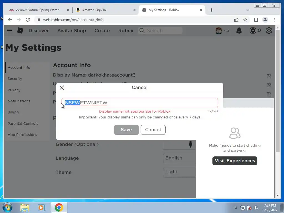Screen dimensions: 284x213
Task: Open the volume control in the tray
Action: (x=256, y=208)
